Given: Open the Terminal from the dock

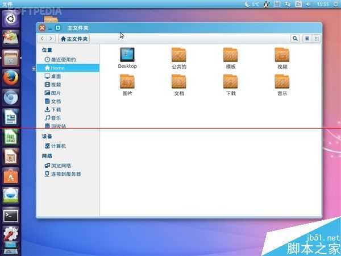Looking at the screenshot, I should [x=11, y=216].
